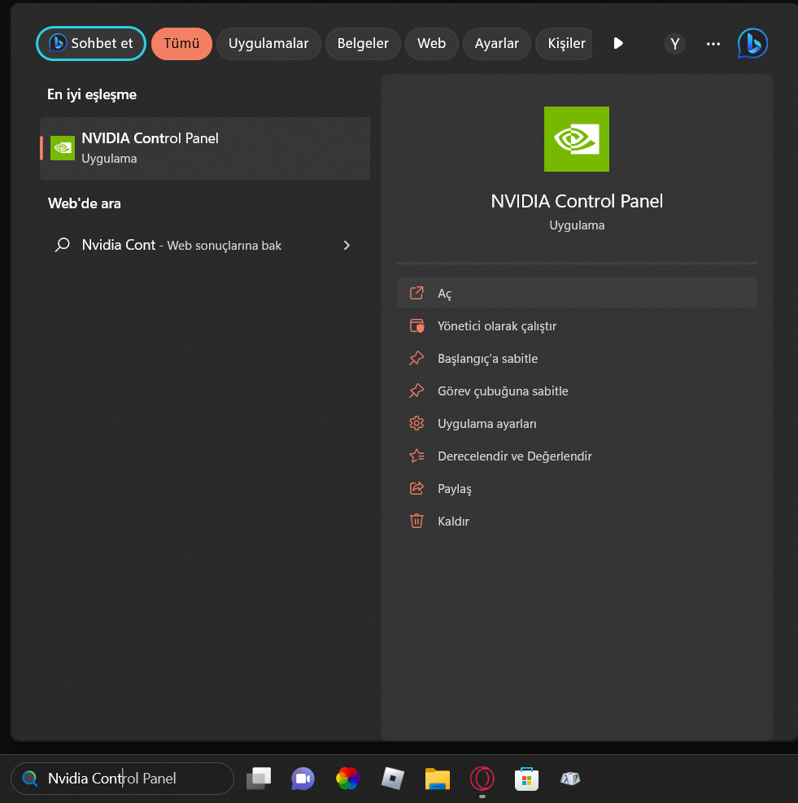This screenshot has height=803, width=798.
Task: Select the Tümü filter tab
Action: point(181,44)
